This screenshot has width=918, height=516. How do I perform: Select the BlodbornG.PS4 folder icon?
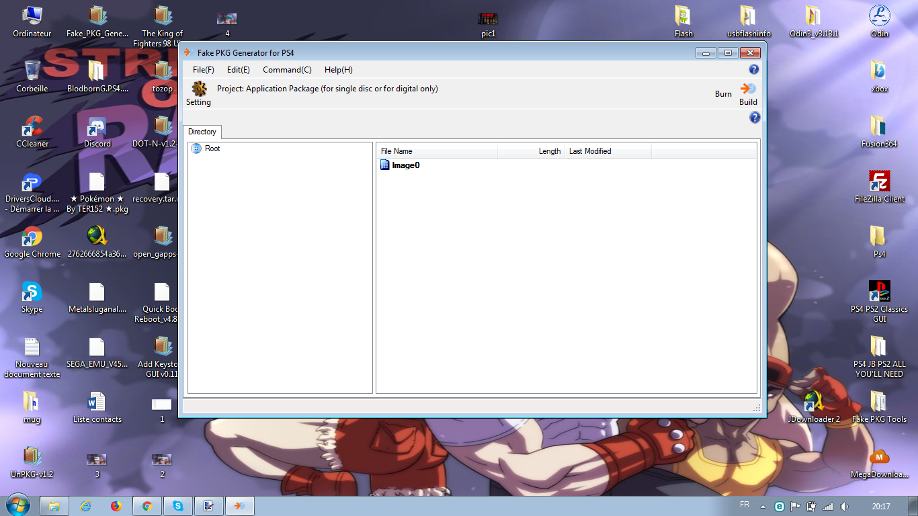coord(97,77)
